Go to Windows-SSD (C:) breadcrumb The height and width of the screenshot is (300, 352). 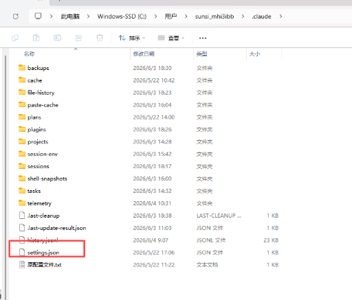point(122,16)
